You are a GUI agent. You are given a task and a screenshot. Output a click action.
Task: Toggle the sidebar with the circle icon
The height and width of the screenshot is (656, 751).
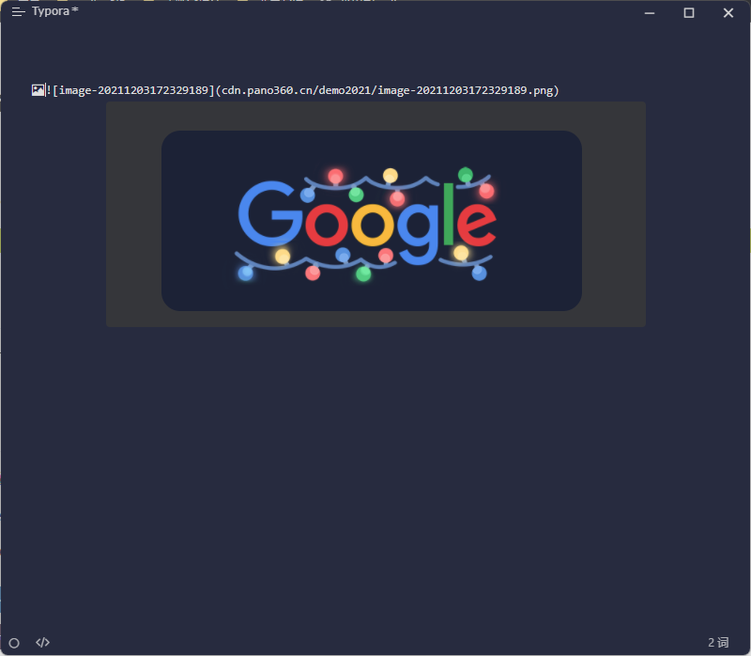[14, 643]
